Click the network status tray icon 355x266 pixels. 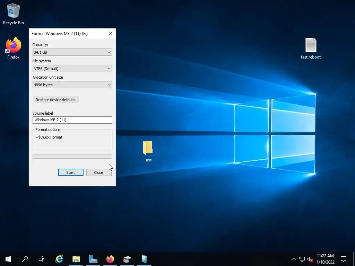tap(302, 259)
